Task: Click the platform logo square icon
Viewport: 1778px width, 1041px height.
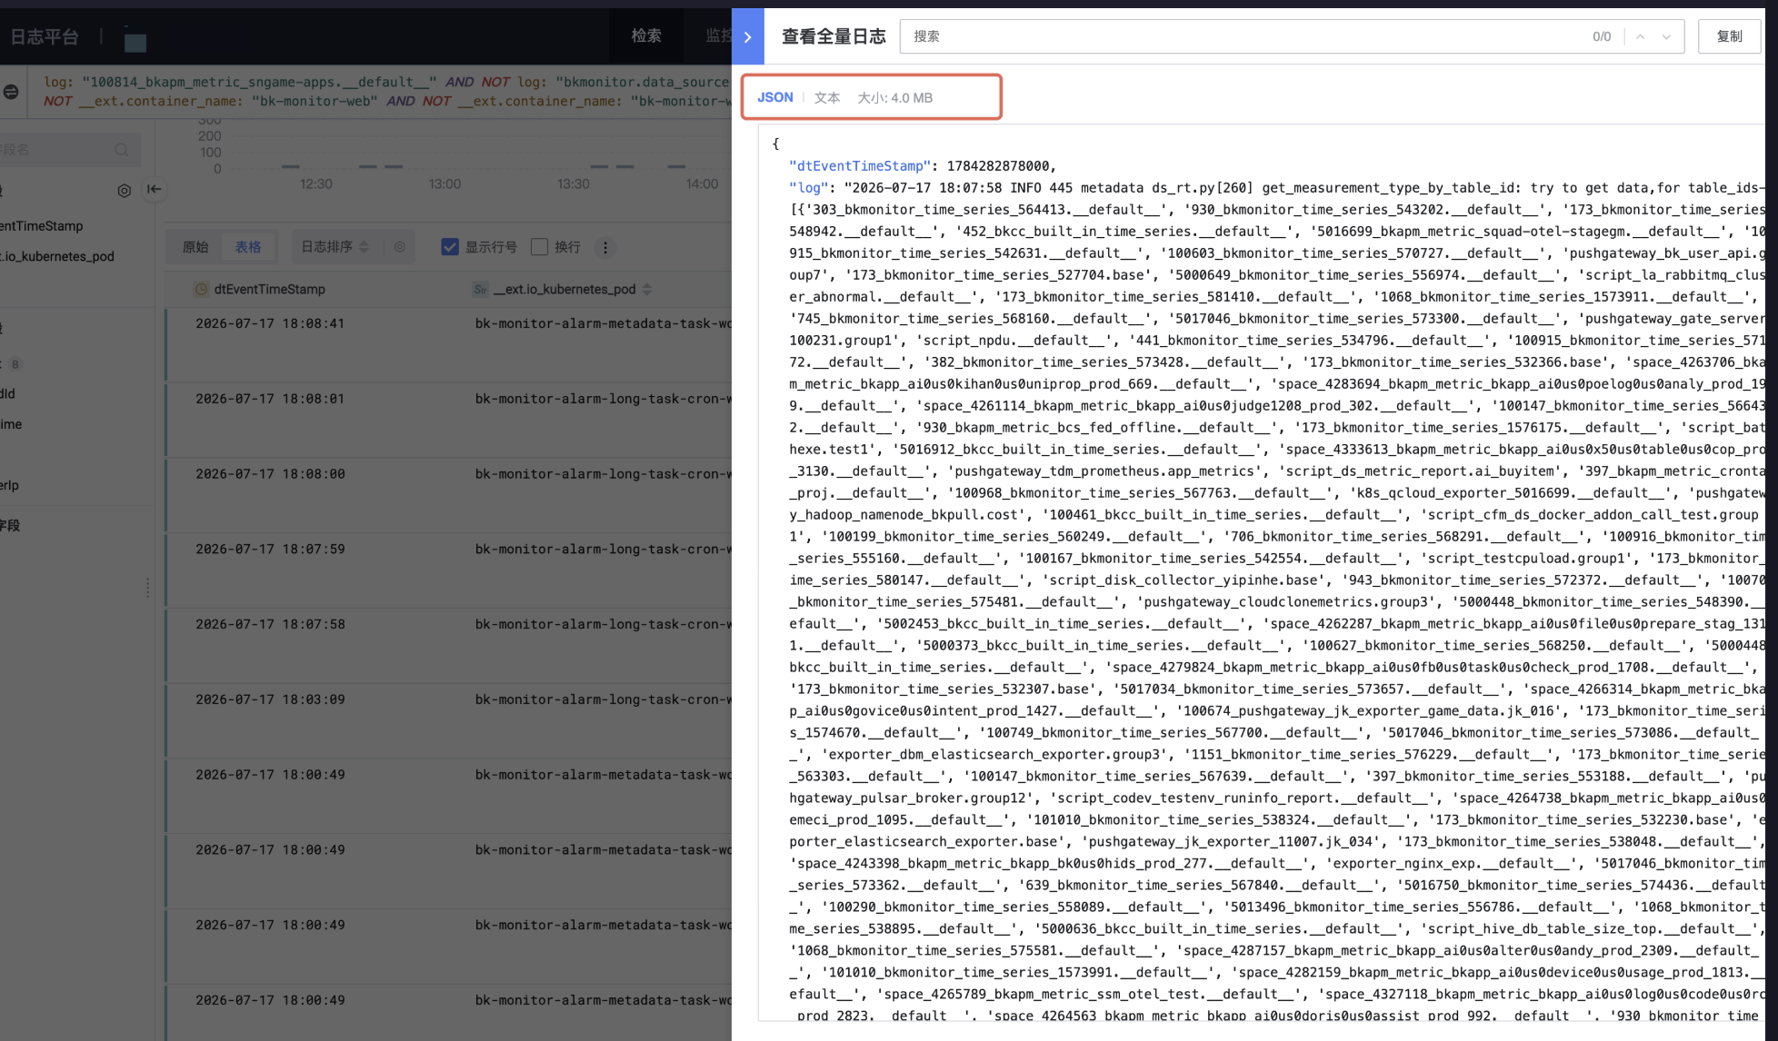Action: point(135,42)
